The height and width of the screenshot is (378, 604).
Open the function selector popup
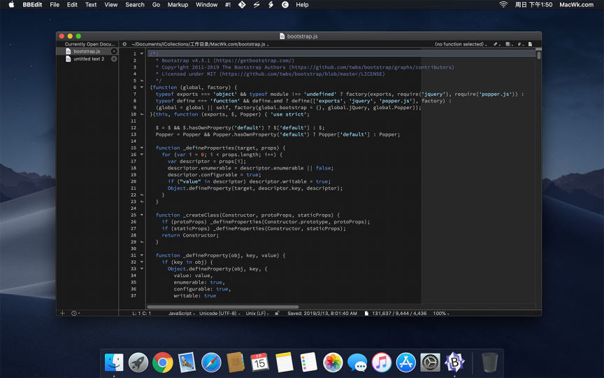(x=460, y=44)
